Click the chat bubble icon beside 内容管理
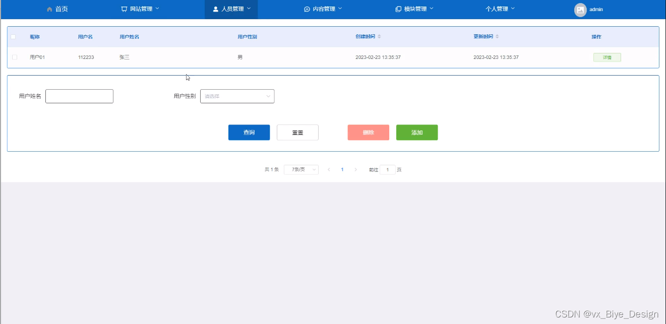Viewport: 666px width, 324px height. [307, 9]
